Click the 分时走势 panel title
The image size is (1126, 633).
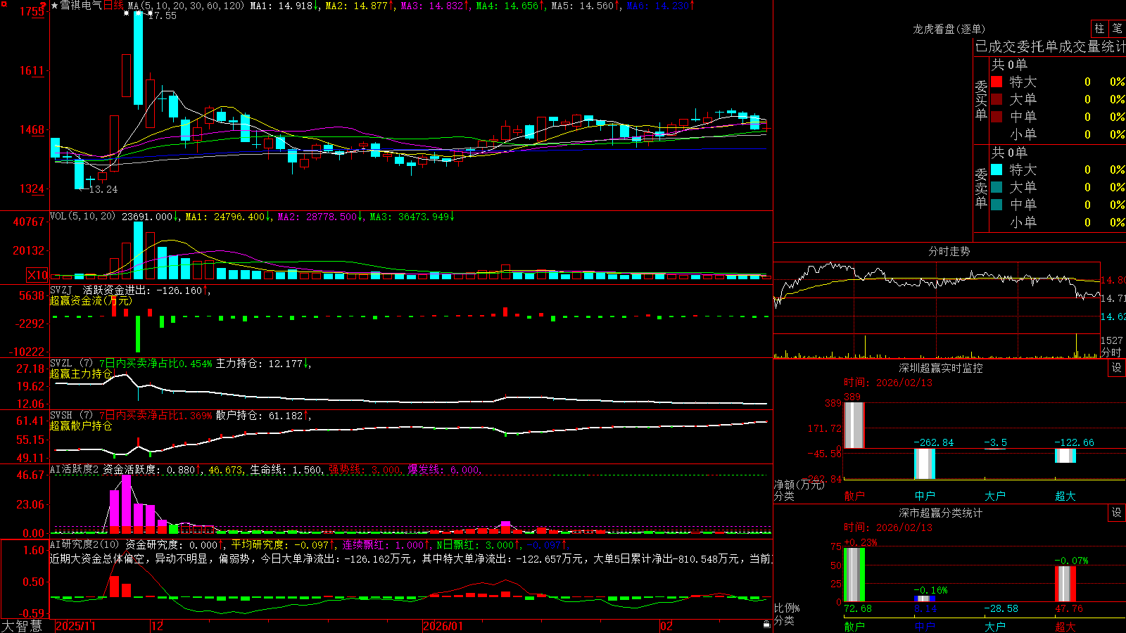pyautogui.click(x=949, y=251)
